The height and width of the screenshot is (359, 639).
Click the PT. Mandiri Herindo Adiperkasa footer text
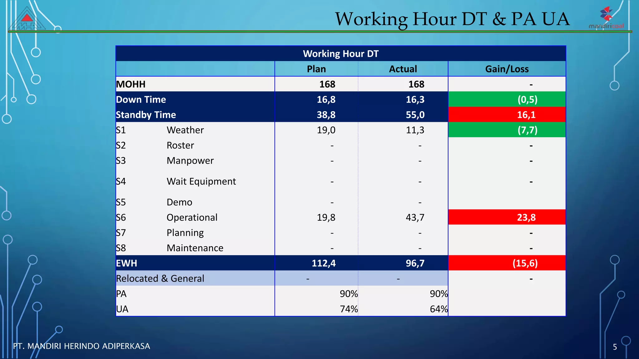point(81,346)
